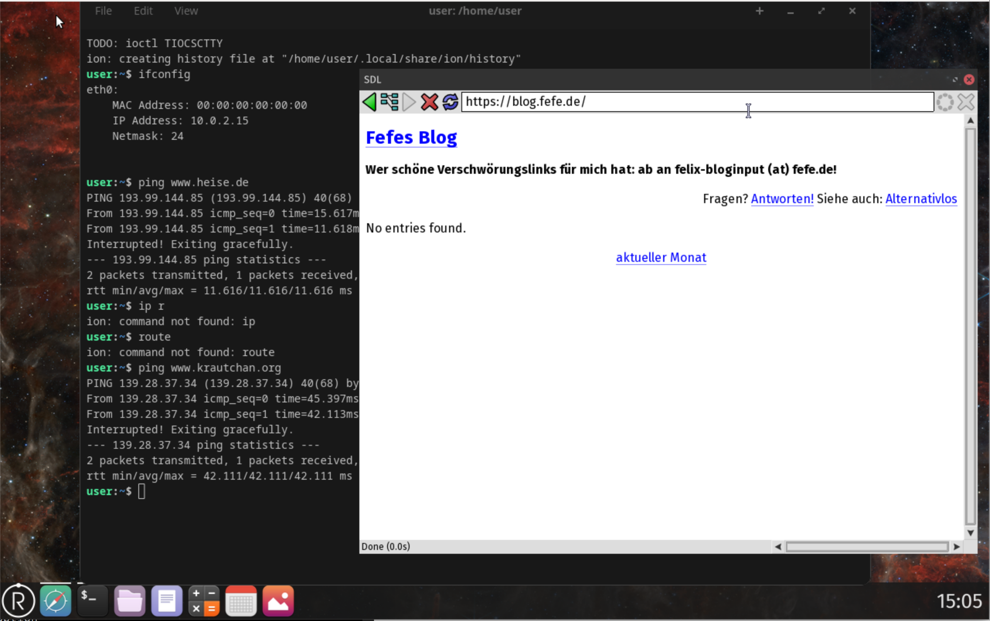The image size is (990, 621).
Task: Go back using the green back arrow
Action: click(x=369, y=102)
